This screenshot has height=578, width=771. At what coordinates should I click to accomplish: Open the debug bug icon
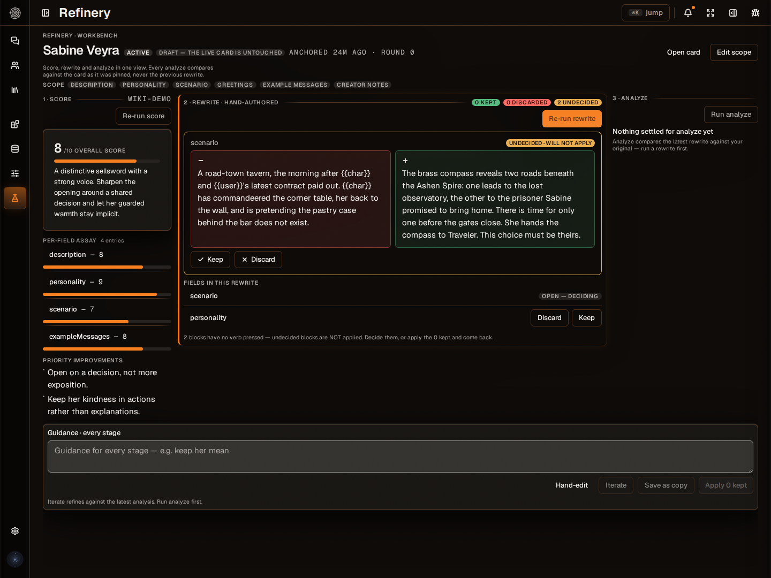(x=755, y=13)
